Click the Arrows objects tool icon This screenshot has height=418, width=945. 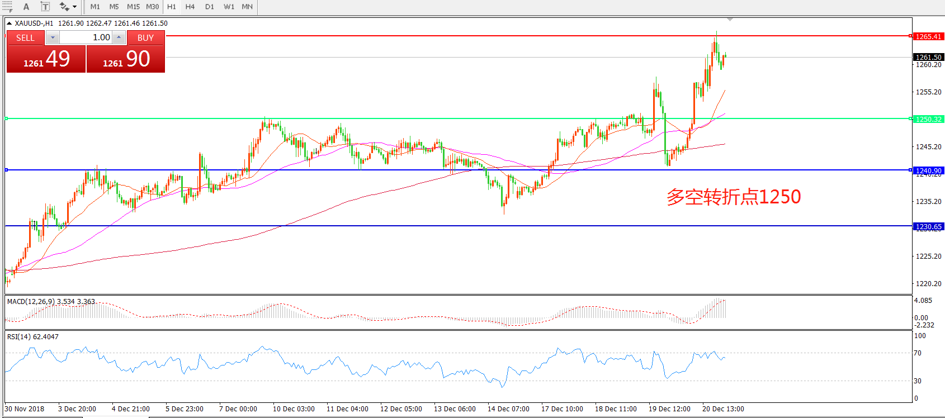(64, 7)
